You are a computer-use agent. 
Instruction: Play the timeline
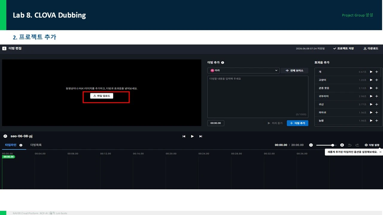coord(192,136)
